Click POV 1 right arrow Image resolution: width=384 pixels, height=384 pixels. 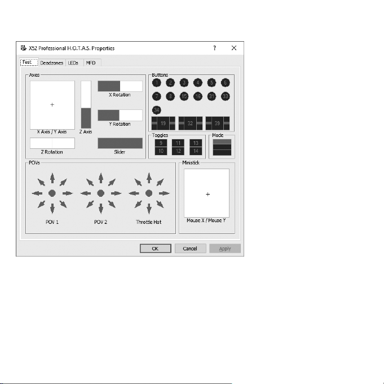(x=68, y=193)
